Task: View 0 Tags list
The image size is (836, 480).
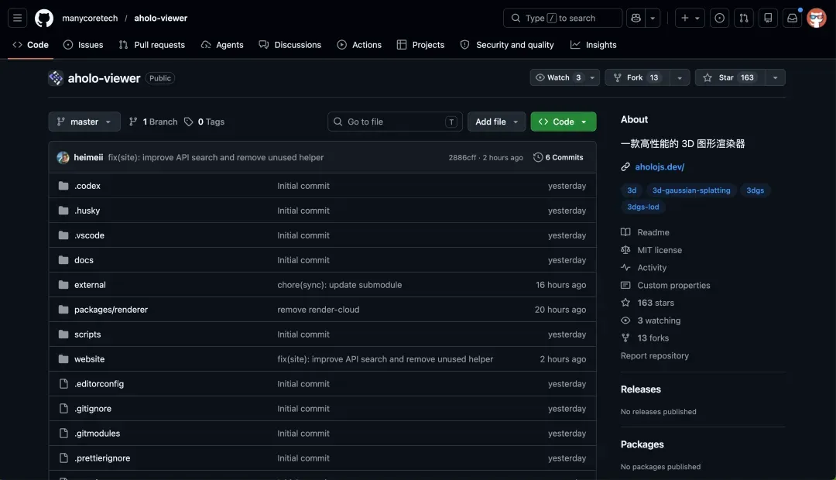Action: click(204, 122)
